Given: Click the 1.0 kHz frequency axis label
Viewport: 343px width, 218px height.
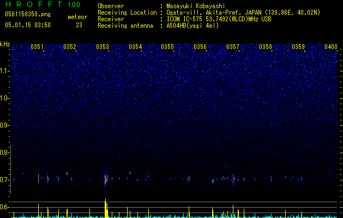Looking at the screenshot, I should tap(4, 98).
